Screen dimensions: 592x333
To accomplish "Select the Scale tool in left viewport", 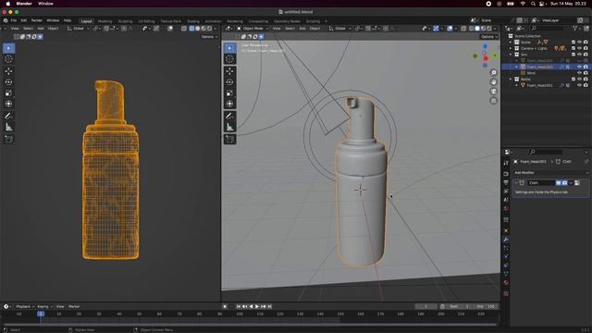I will coord(8,92).
